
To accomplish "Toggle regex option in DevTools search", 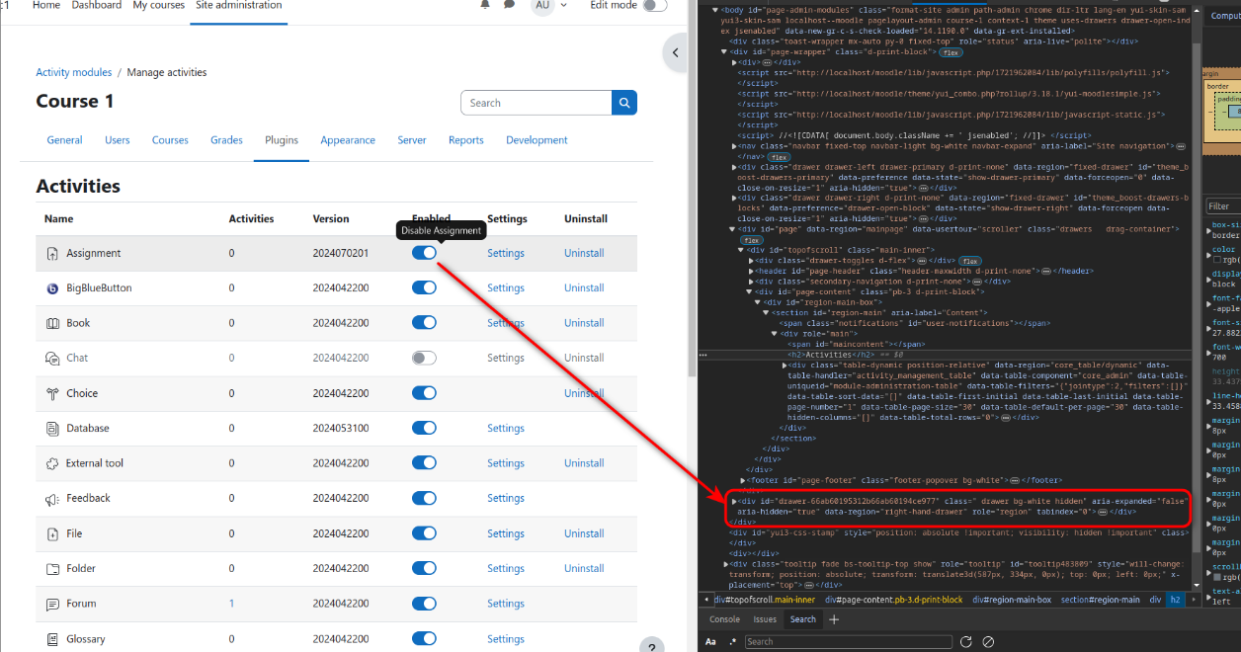I will tap(733, 642).
